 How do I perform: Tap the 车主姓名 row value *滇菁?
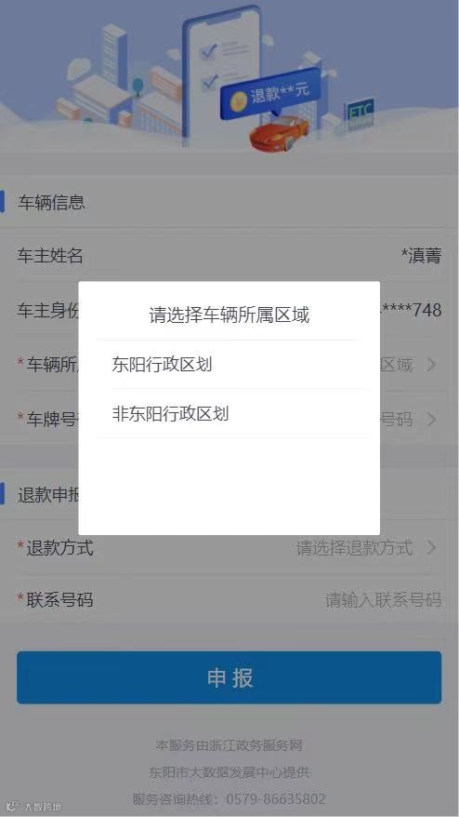point(421,255)
